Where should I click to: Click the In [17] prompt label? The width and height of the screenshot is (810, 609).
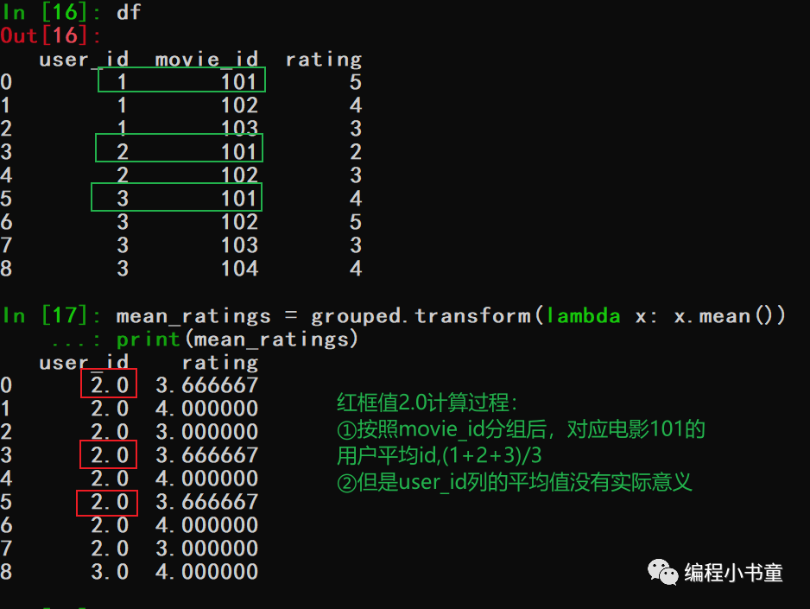pyautogui.click(x=51, y=315)
